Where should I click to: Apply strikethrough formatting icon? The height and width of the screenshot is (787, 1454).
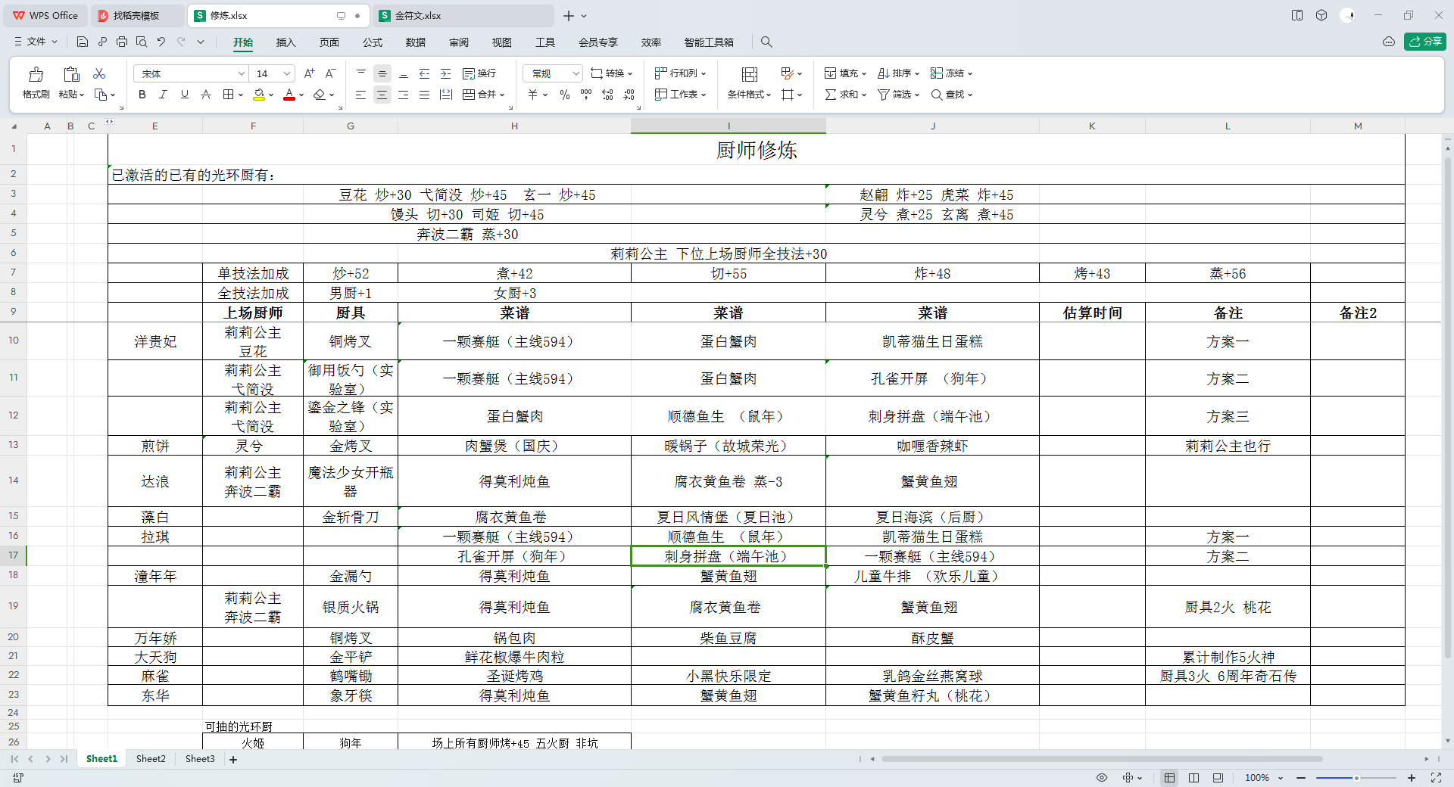coord(205,95)
